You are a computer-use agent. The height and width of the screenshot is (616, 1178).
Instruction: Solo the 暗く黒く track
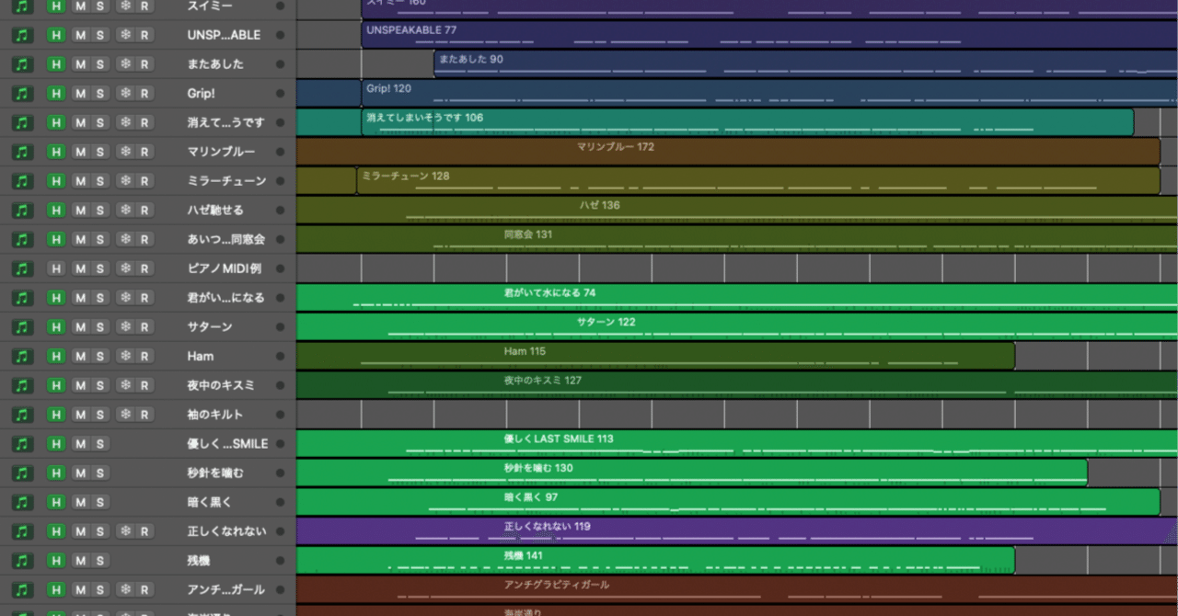coord(99,502)
